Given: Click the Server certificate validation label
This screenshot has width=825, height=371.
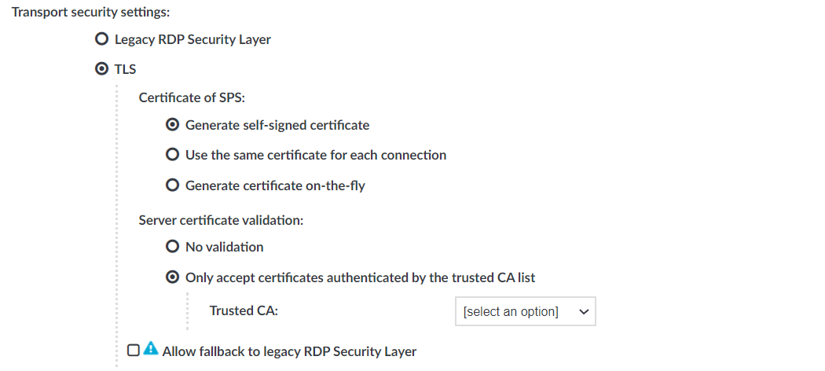Looking at the screenshot, I should [221, 220].
